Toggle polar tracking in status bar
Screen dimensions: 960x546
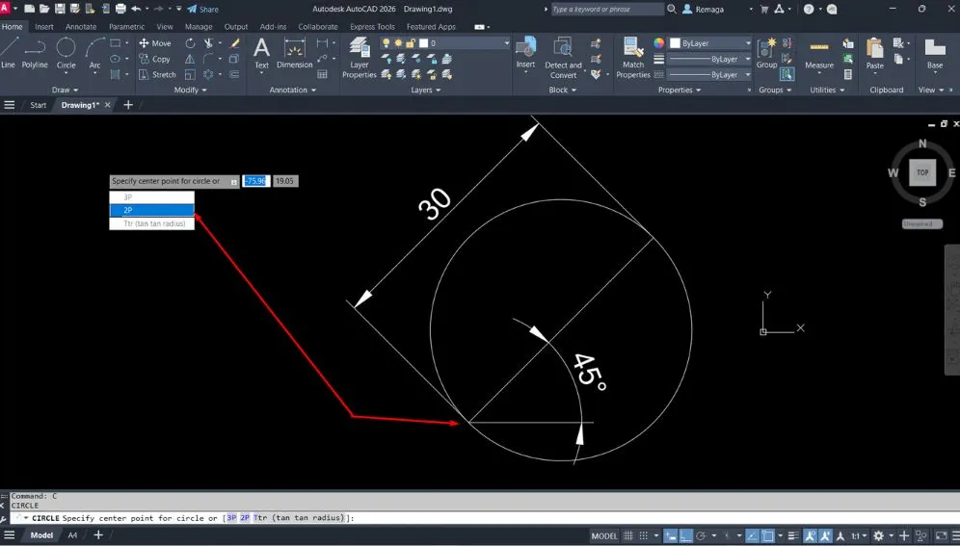(x=701, y=535)
